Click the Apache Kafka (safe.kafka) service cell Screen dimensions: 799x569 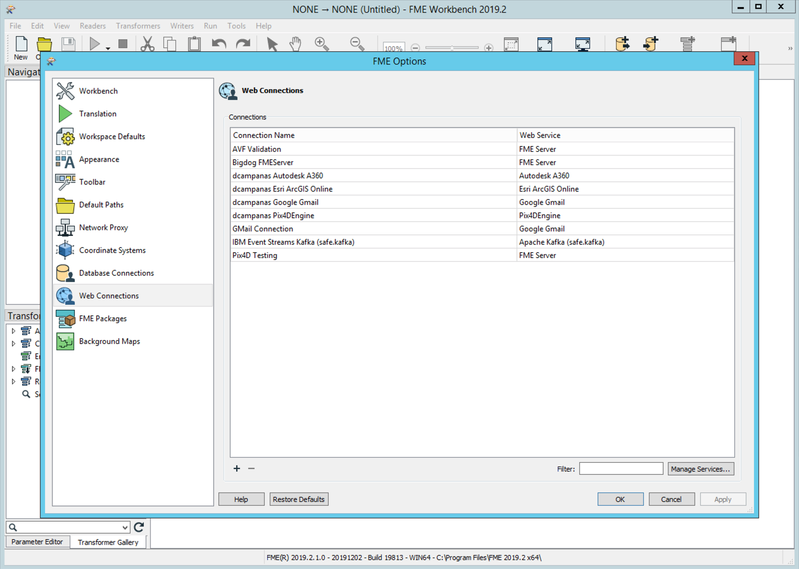(x=626, y=242)
